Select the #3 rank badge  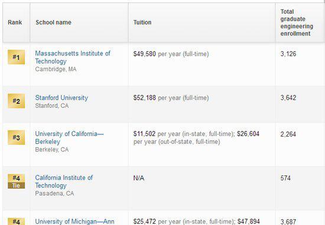click(16, 137)
